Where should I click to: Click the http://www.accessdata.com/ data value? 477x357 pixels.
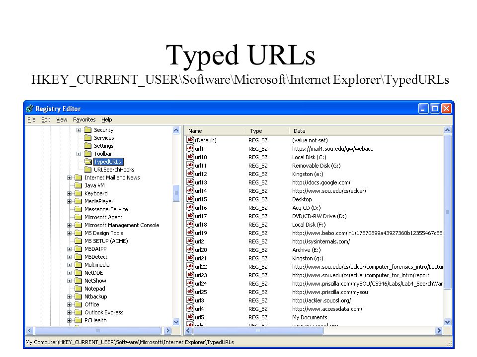[327, 309]
